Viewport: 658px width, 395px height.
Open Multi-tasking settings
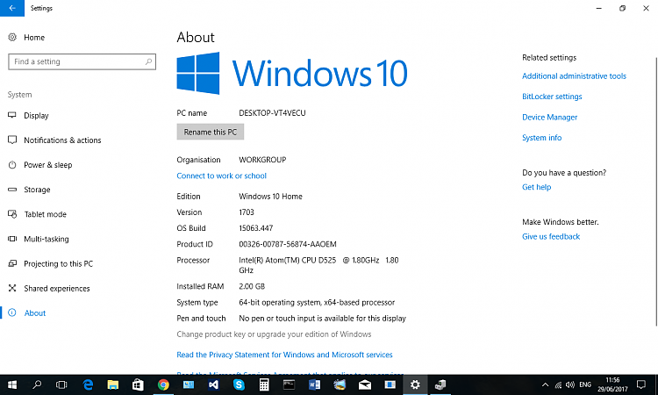tap(39, 240)
